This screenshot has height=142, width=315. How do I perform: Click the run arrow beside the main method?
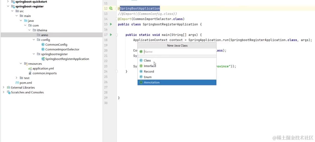coord(111,35)
